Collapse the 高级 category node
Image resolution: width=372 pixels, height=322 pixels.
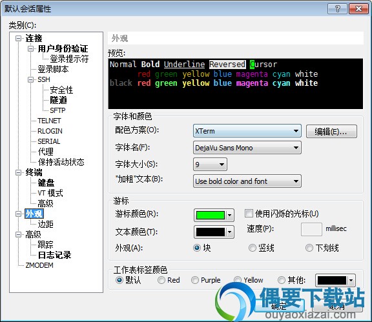(18, 235)
